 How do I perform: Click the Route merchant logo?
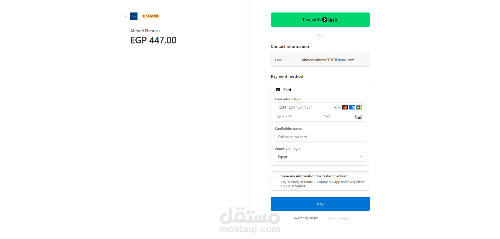(x=134, y=16)
